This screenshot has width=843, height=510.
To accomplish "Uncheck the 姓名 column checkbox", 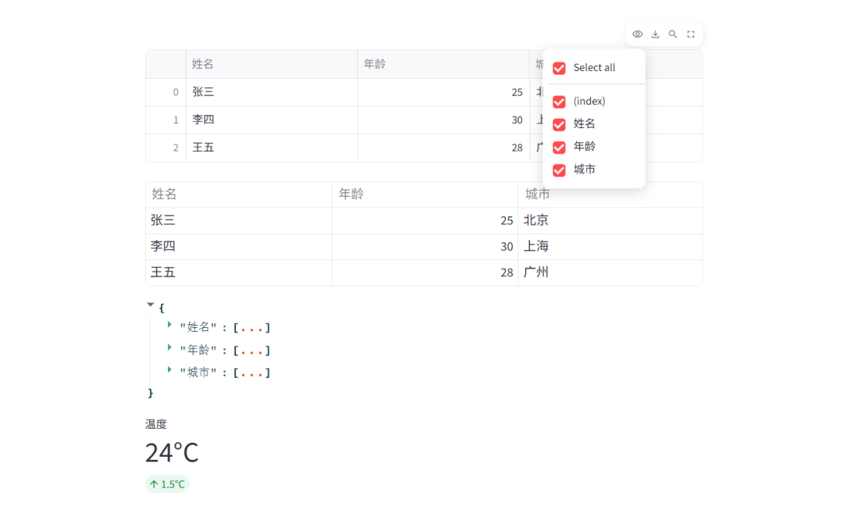I will click(559, 124).
